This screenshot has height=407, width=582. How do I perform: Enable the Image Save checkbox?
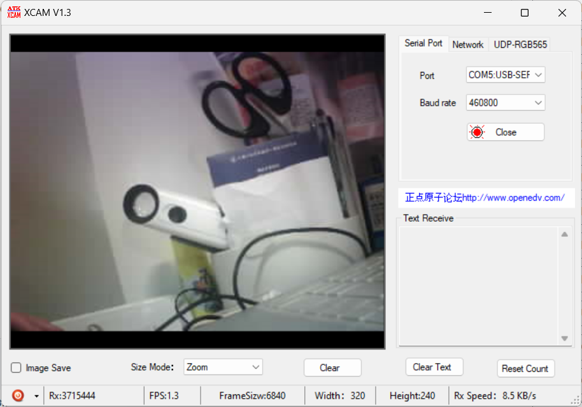pyautogui.click(x=15, y=368)
